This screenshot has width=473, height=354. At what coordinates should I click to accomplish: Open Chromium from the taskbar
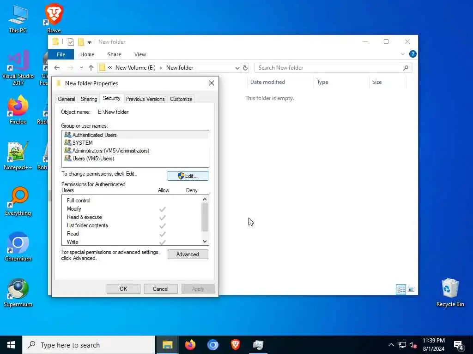212,345
